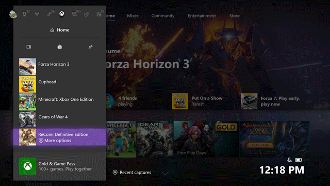The height and width of the screenshot is (186, 330).
Task: Launch Forza Horizon 3 from the recent list
Action: pyautogui.click(x=60, y=67)
